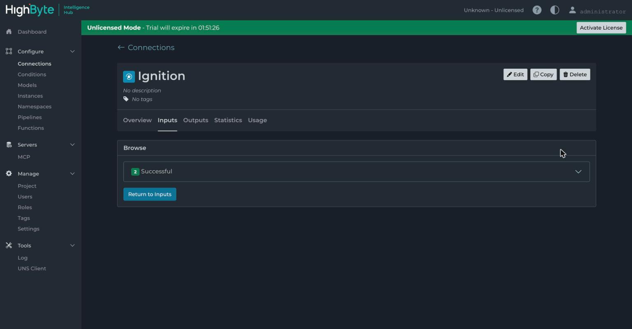
Task: Click the Dashboard home icon
Action: (9, 32)
